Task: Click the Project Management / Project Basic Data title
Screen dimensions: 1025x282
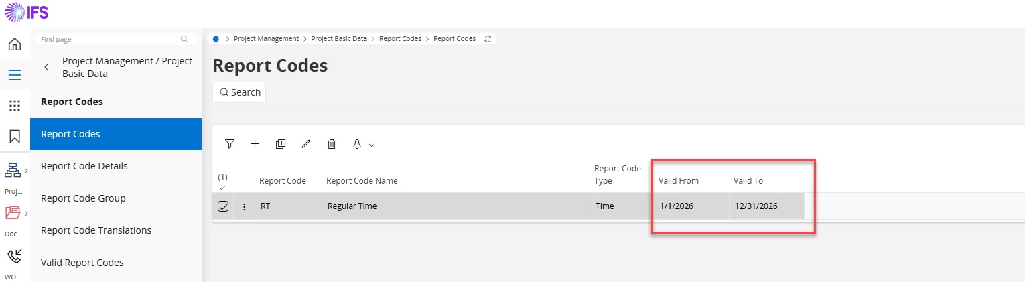Action: pos(127,68)
